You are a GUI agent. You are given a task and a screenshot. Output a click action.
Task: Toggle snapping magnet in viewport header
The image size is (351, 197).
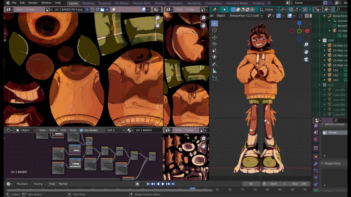point(291,9)
